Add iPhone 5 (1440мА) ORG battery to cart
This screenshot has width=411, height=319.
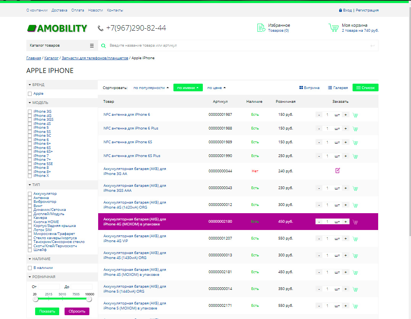[x=355, y=289]
